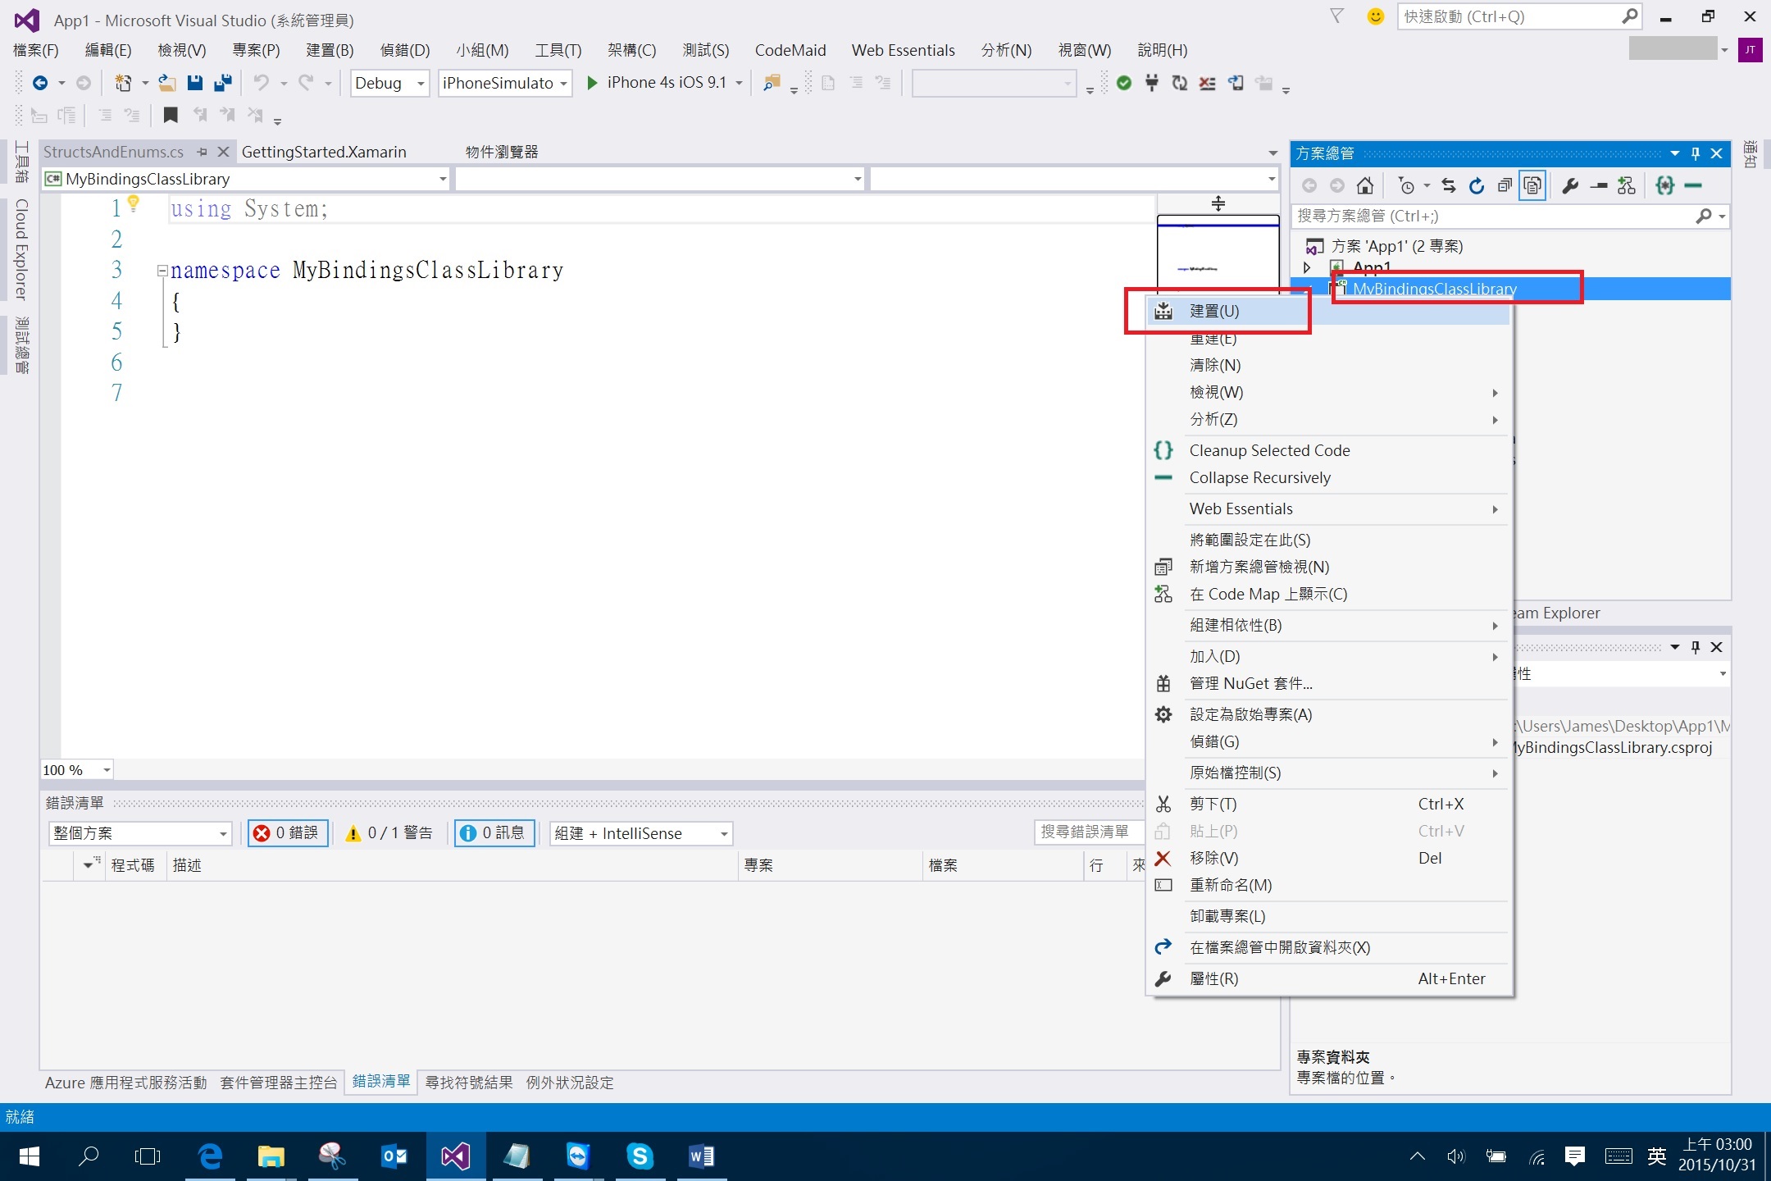
Task: Open the 建置(B) menu
Action: tap(330, 50)
